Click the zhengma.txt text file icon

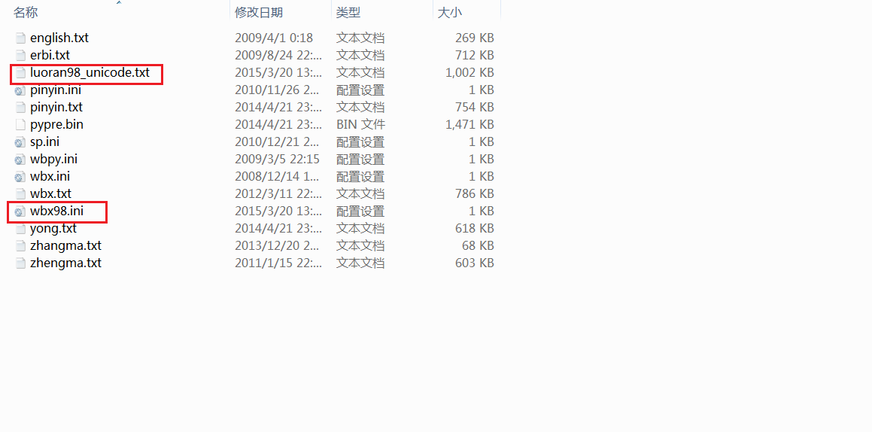[x=20, y=263]
